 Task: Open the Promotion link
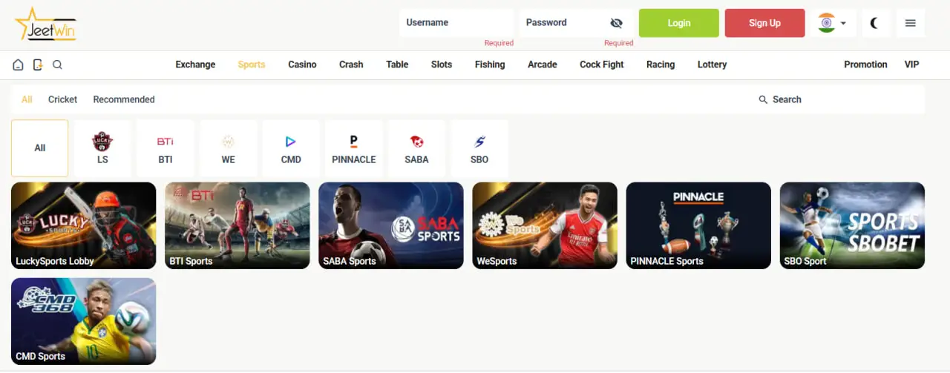click(865, 65)
